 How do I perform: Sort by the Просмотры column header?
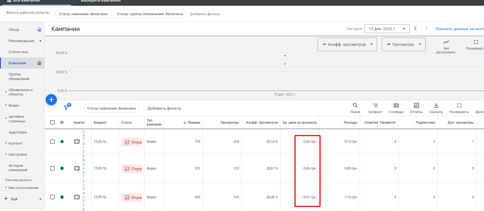click(x=229, y=123)
